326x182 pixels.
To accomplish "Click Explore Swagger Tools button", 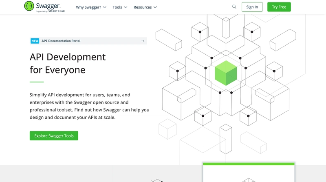I will point(54,135).
